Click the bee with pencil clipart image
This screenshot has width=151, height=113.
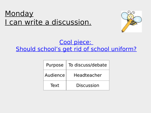[x=132, y=21]
